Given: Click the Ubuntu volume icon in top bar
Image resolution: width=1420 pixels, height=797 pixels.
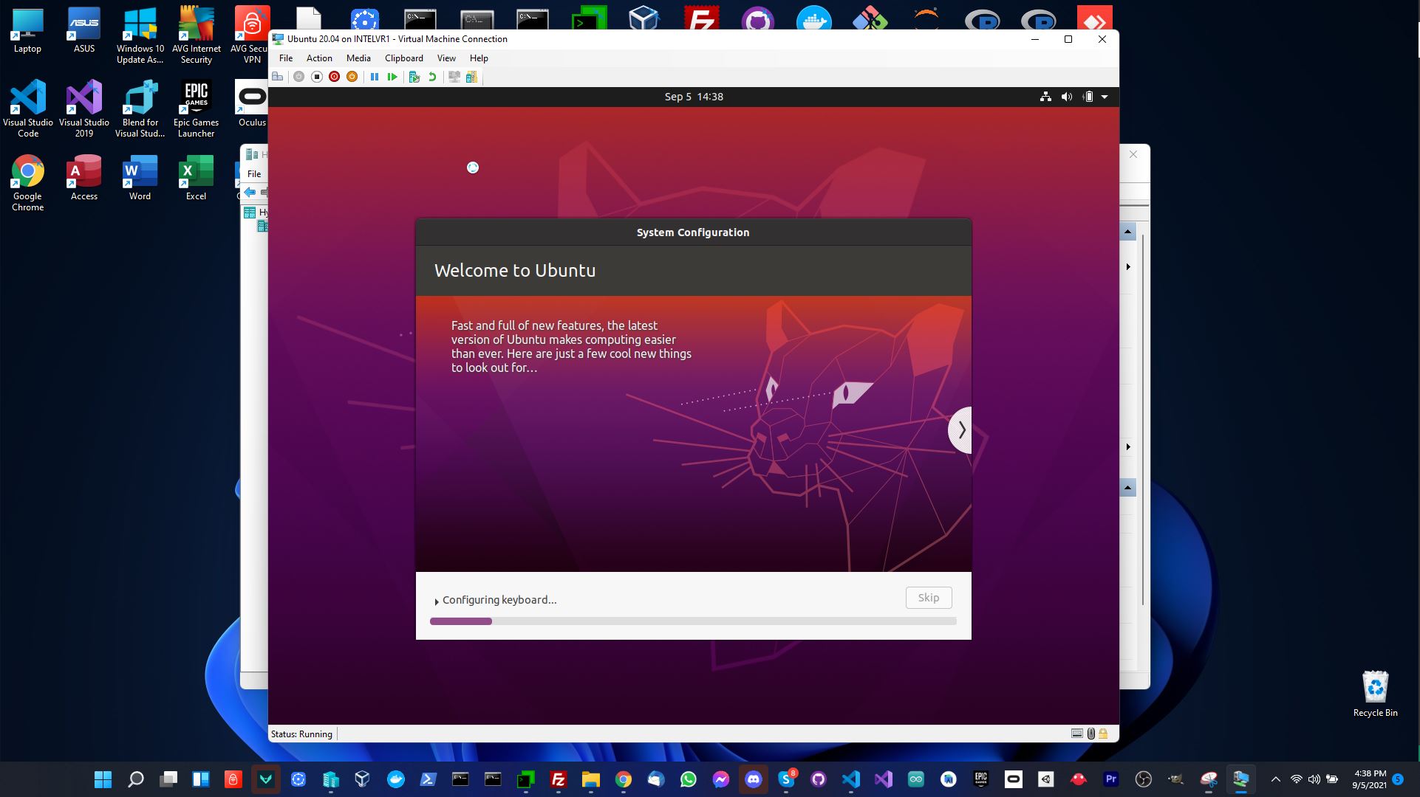Looking at the screenshot, I should (1067, 97).
